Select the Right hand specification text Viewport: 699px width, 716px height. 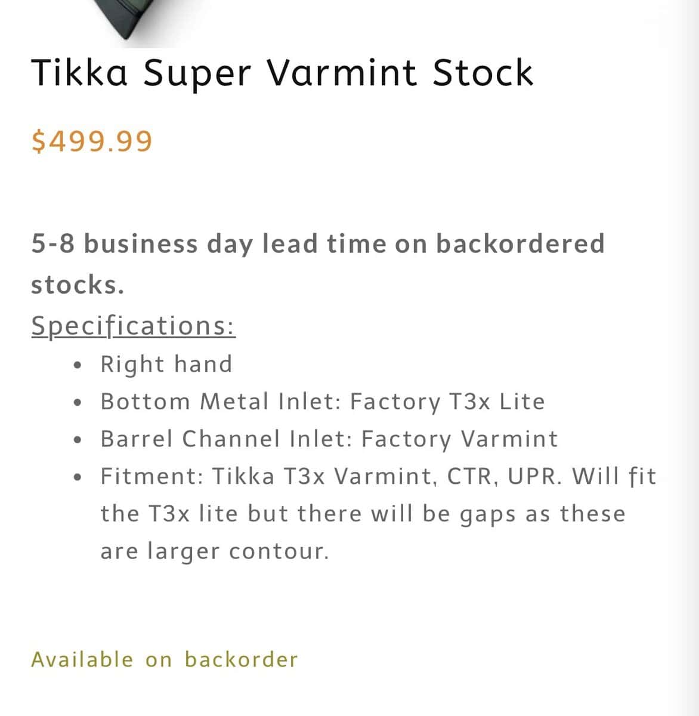click(166, 364)
